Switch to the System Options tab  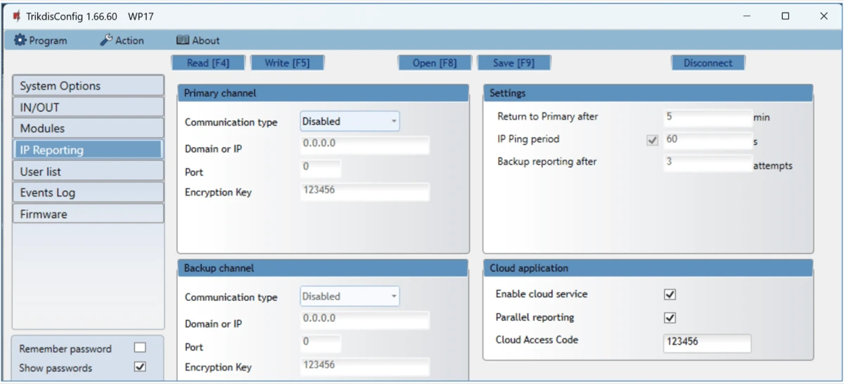click(x=88, y=86)
